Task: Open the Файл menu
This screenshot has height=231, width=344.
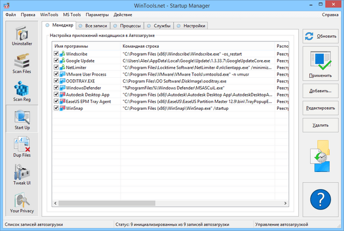Action: (x=11, y=14)
